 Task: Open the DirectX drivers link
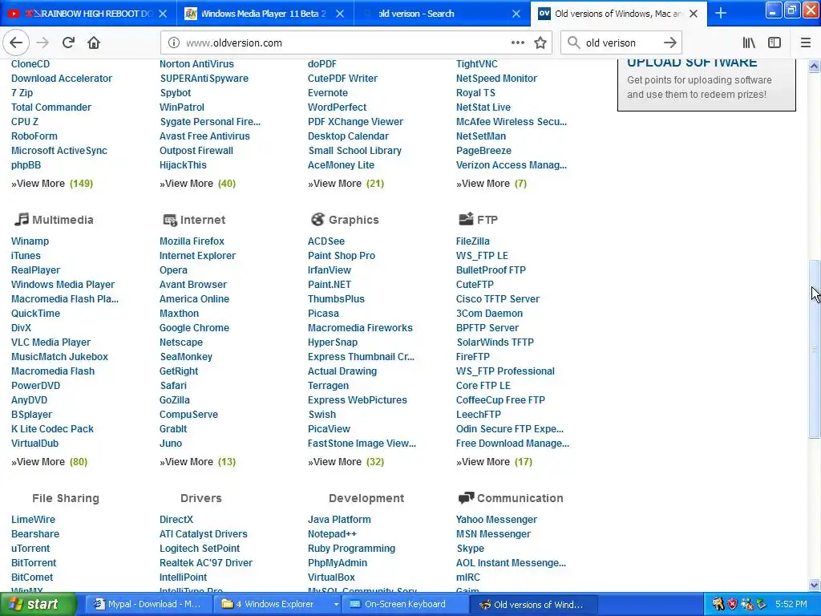[x=176, y=520]
